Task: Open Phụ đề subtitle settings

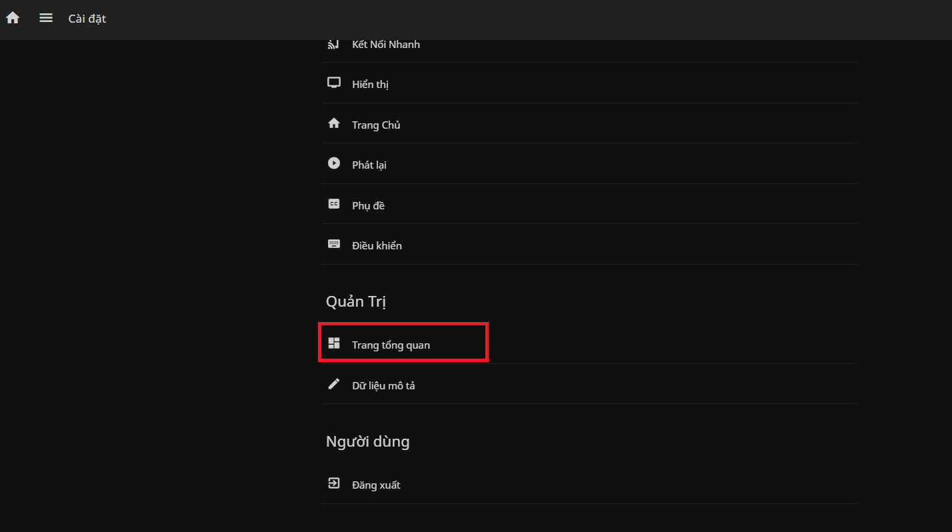Action: (590, 205)
